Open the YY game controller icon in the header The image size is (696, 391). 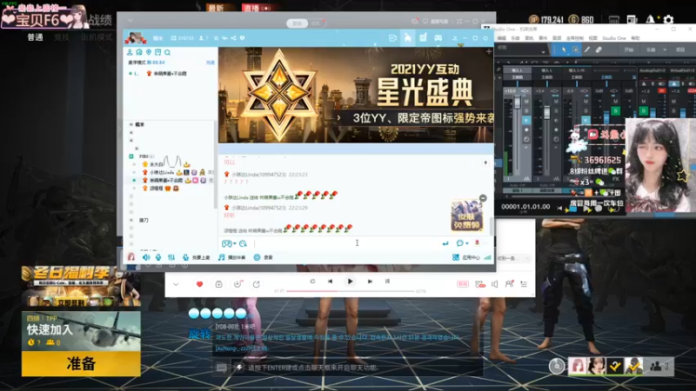coord(438,38)
